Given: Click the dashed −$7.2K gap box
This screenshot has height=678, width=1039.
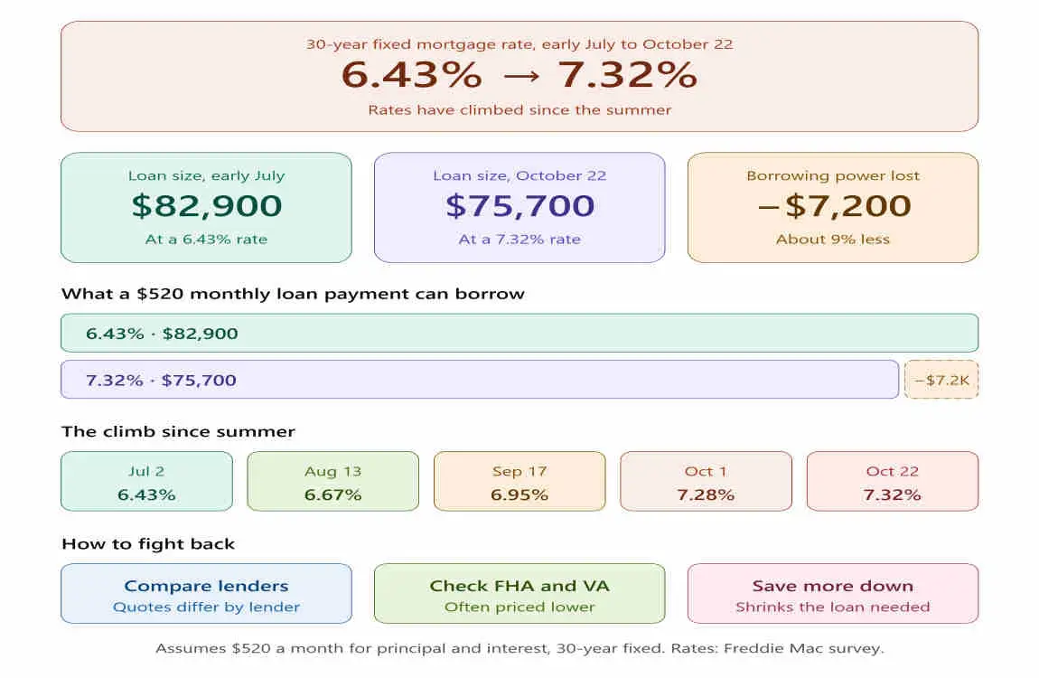Looking at the screenshot, I should point(941,380).
